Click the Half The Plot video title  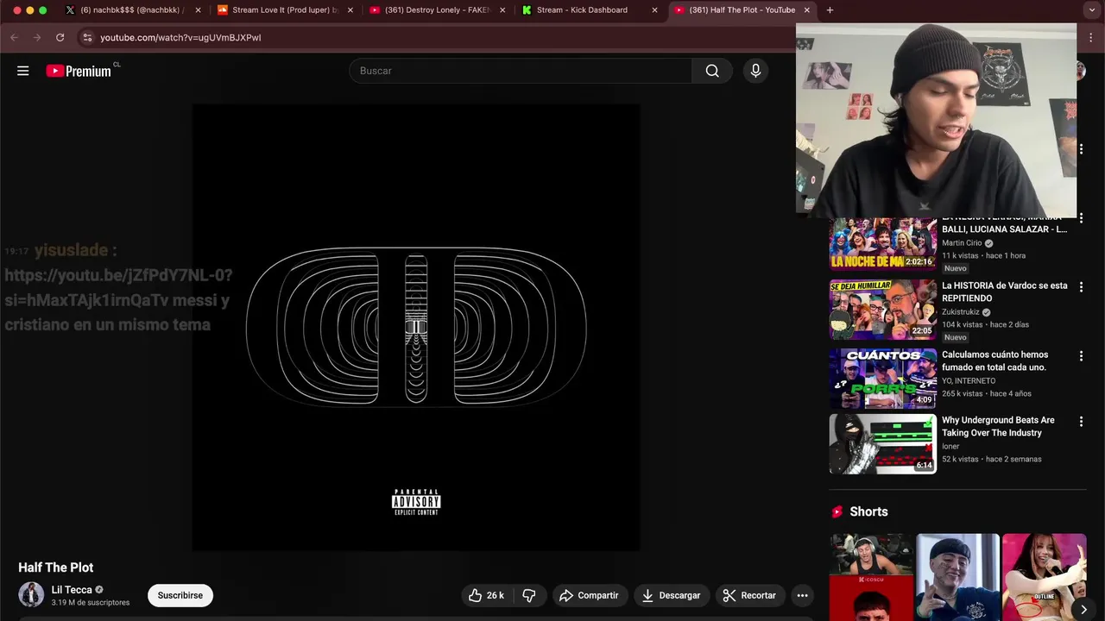(x=56, y=568)
